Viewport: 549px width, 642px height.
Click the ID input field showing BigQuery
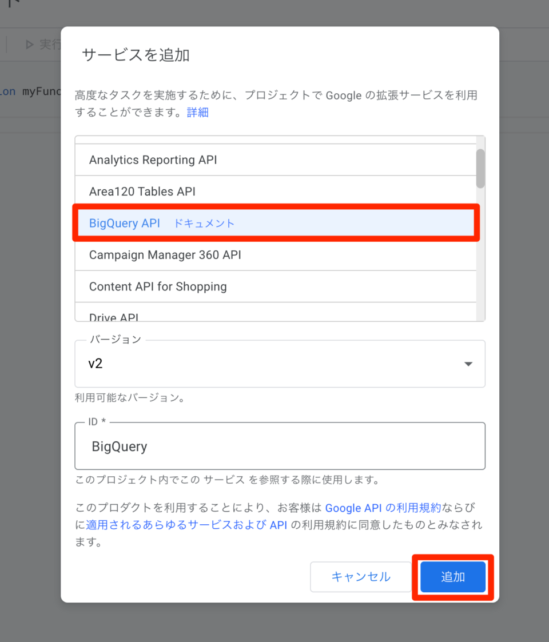[280, 446]
